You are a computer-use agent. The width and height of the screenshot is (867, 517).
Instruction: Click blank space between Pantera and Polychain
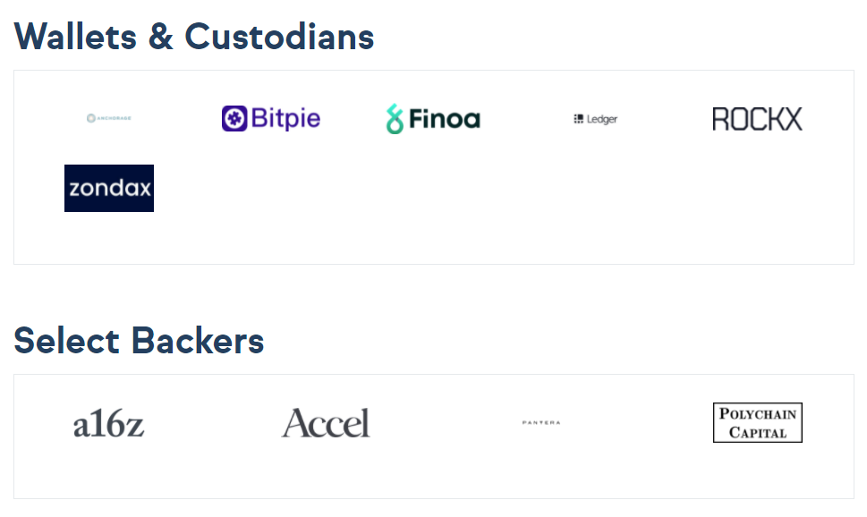(x=636, y=423)
